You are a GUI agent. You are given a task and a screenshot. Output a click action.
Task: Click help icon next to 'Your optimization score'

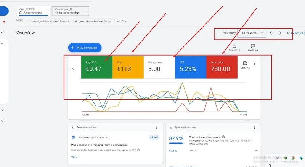click(x=223, y=137)
